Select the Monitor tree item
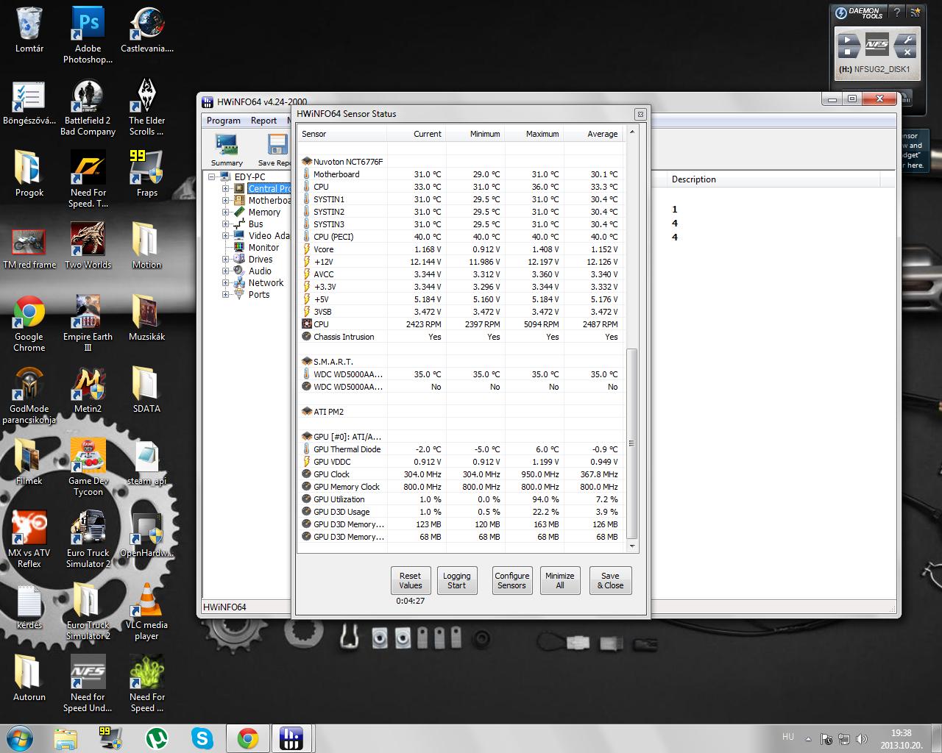The width and height of the screenshot is (942, 753). click(263, 247)
